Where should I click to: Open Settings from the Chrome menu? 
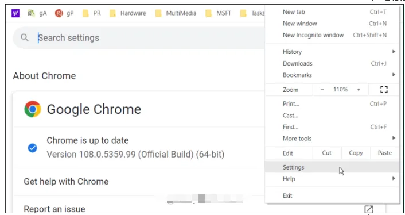click(333, 167)
